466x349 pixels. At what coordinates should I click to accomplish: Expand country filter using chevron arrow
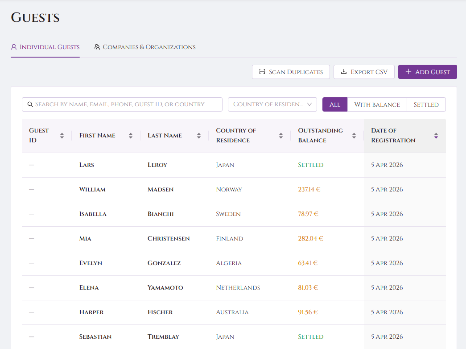pos(309,104)
